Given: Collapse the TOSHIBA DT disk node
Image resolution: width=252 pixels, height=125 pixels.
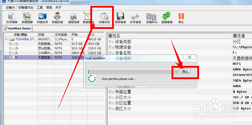Looking at the screenshot, I should [x=6, y=39].
